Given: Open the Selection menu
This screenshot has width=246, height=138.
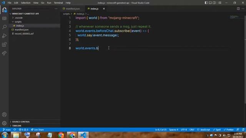Looking at the screenshot, I should click(26, 3).
